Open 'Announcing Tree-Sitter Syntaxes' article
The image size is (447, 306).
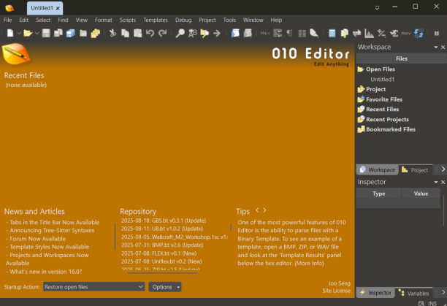click(52, 230)
